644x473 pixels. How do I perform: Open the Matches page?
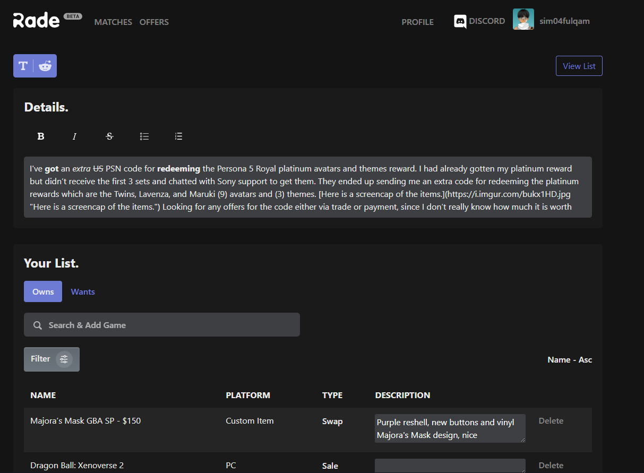(x=113, y=22)
